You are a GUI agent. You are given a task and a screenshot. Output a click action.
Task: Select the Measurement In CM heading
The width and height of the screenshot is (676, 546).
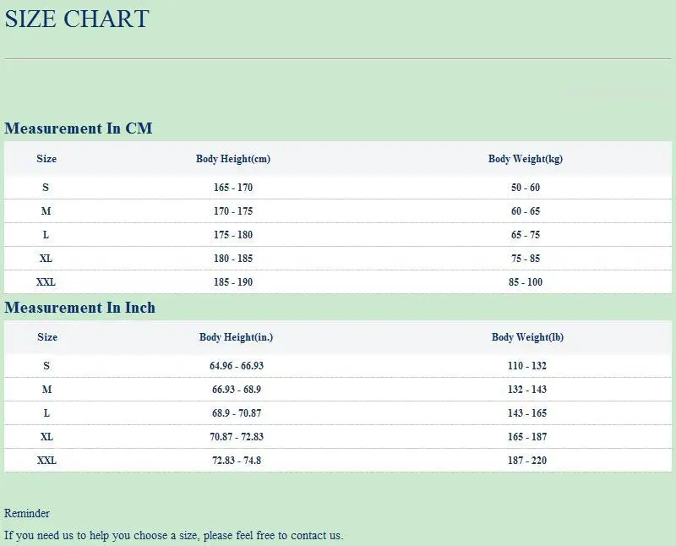tap(78, 128)
